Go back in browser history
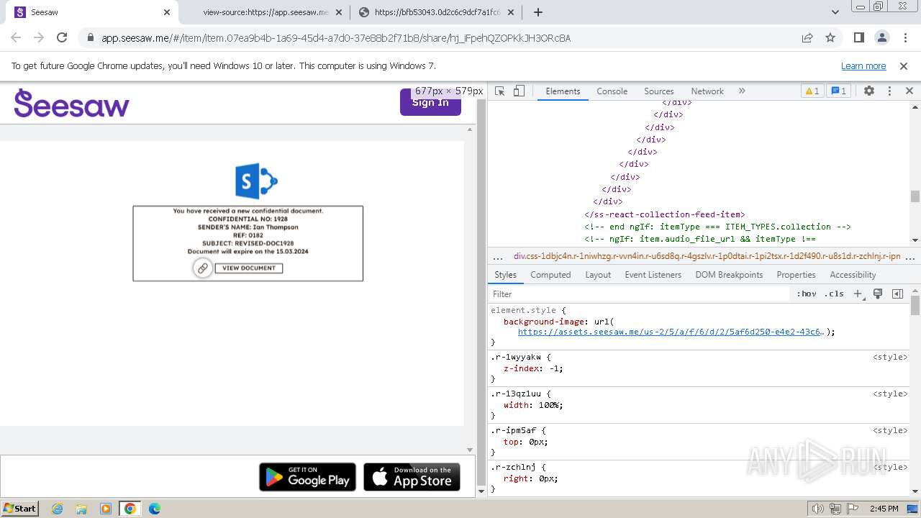Screen dimensions: 921x518 click(16, 38)
